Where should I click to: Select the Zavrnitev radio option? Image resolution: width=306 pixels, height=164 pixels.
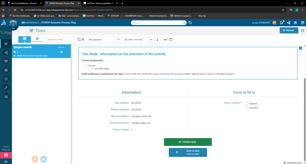[247, 108]
